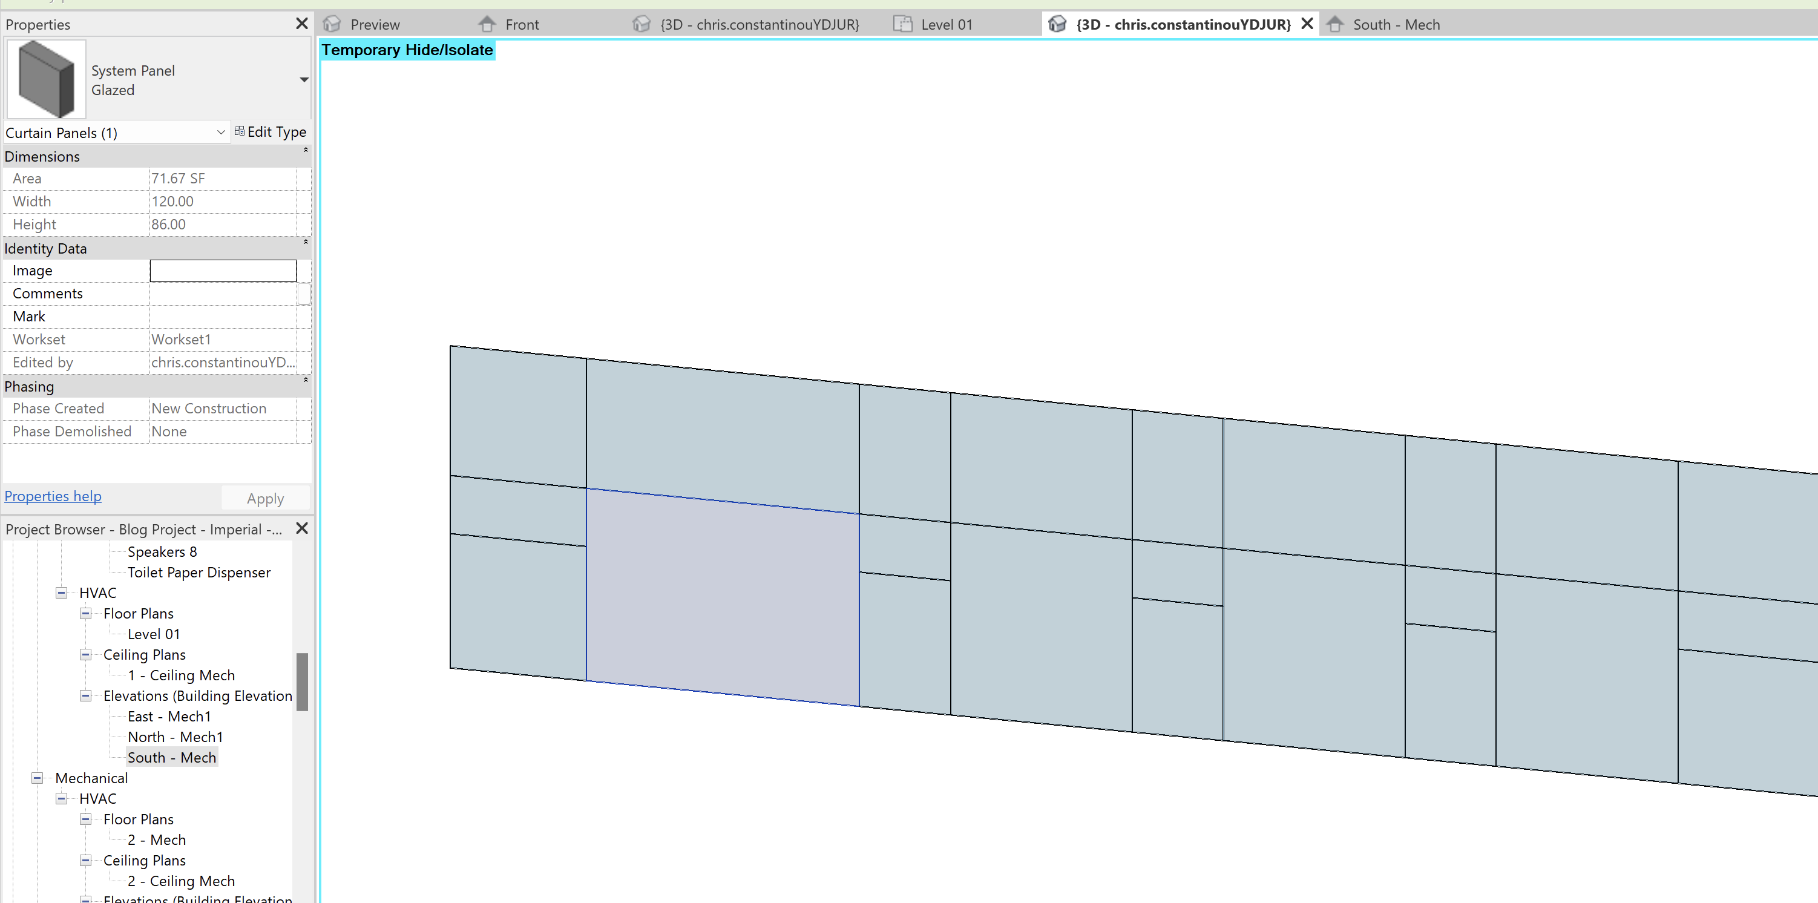Screen dimensions: 1818x903
Task: Select the Preview tab in view bar
Action: 375,23
